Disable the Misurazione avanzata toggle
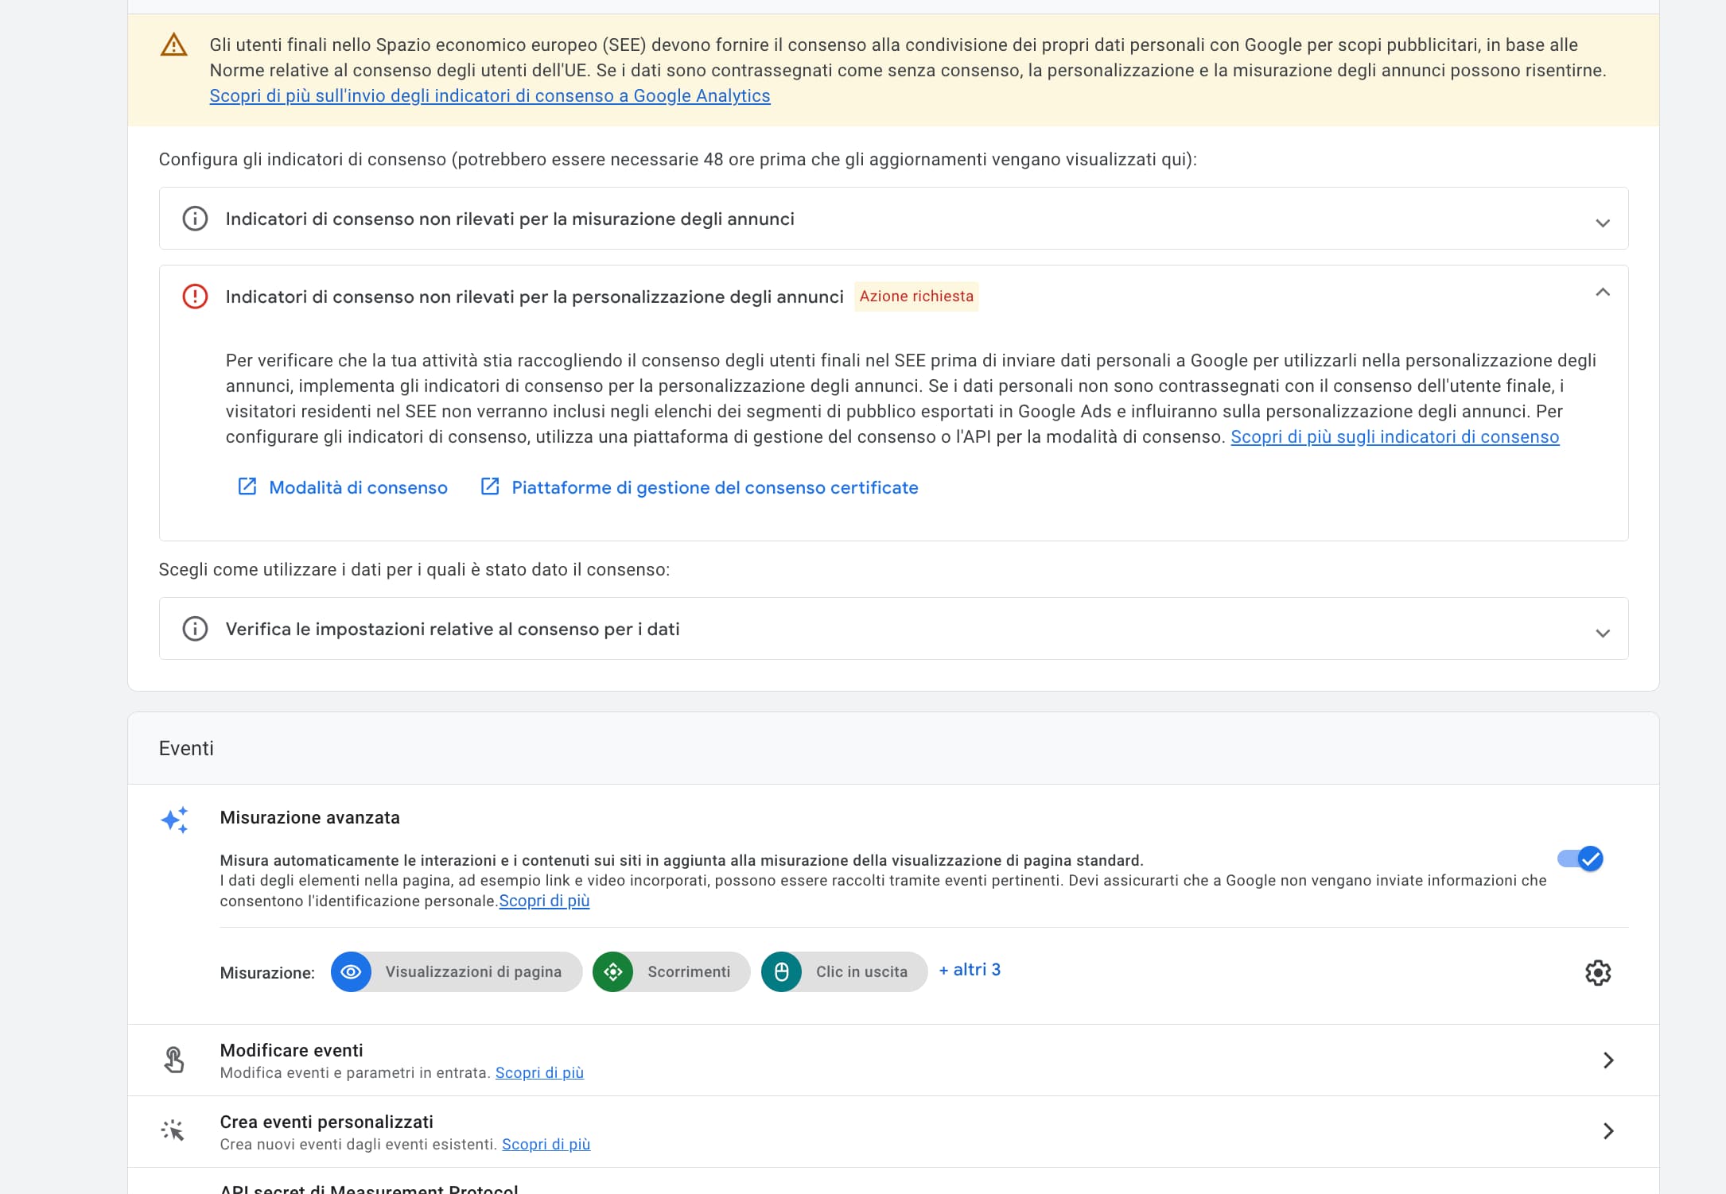This screenshot has width=1726, height=1194. [1580, 859]
